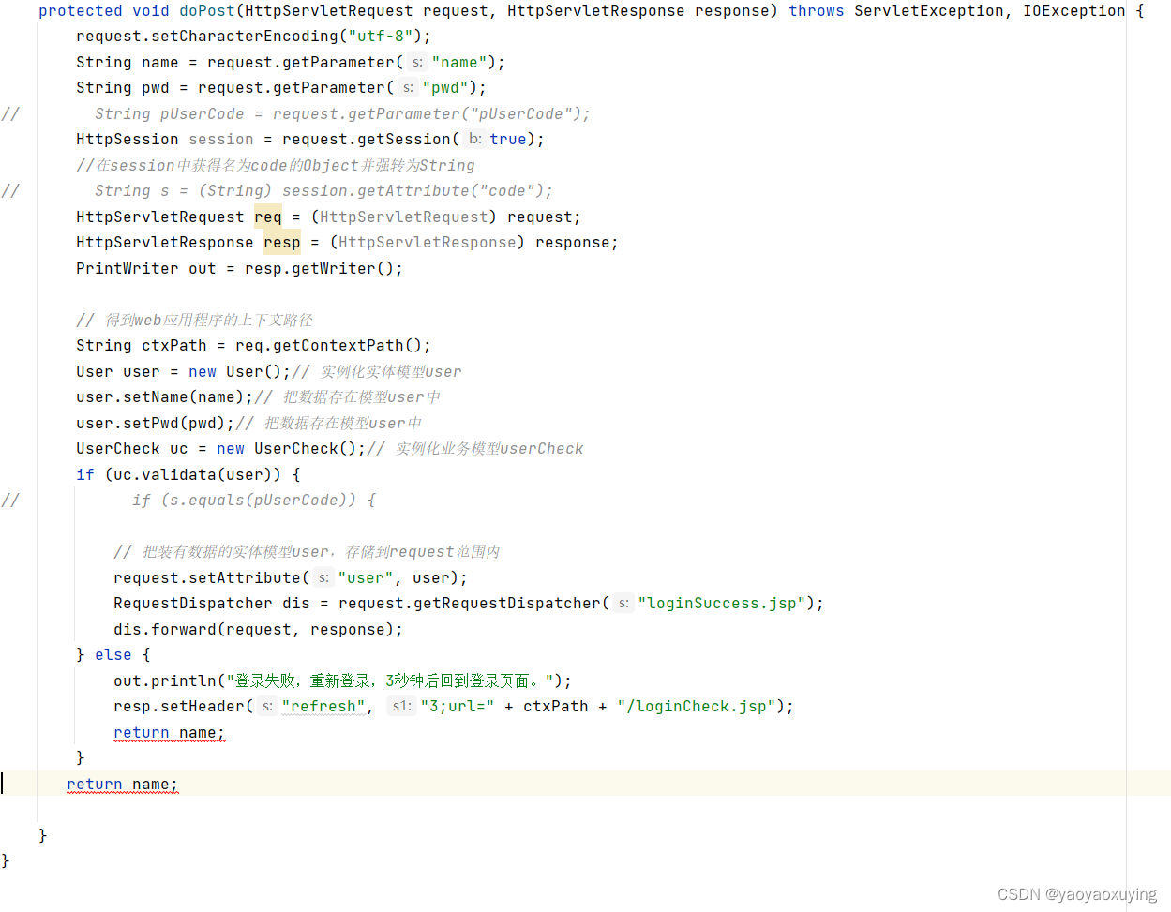Click the caret marker in the left gutter
Screen dimensions: 1171x912
pyautogui.click(x=4, y=784)
